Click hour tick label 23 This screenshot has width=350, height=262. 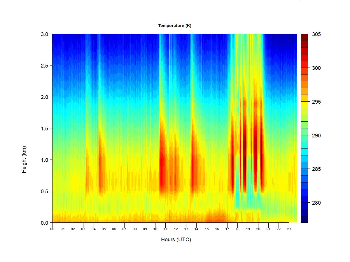tap(289, 229)
